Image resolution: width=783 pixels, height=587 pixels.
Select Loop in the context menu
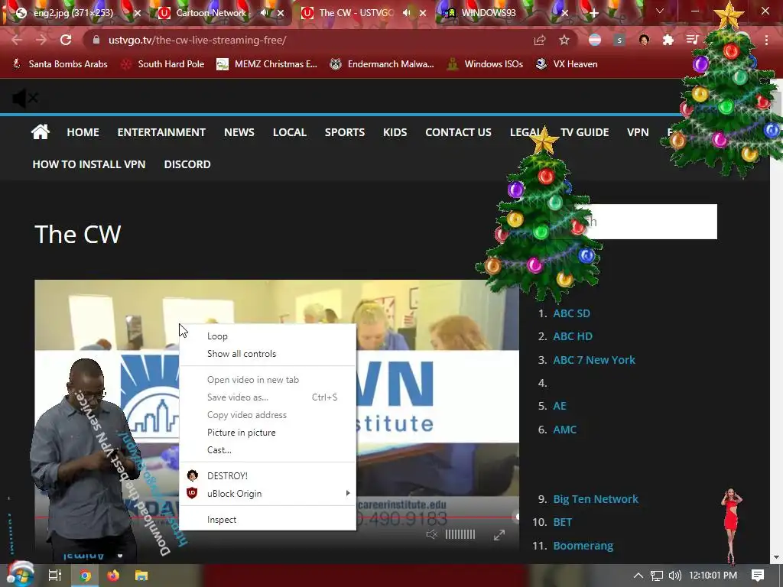coord(268,336)
